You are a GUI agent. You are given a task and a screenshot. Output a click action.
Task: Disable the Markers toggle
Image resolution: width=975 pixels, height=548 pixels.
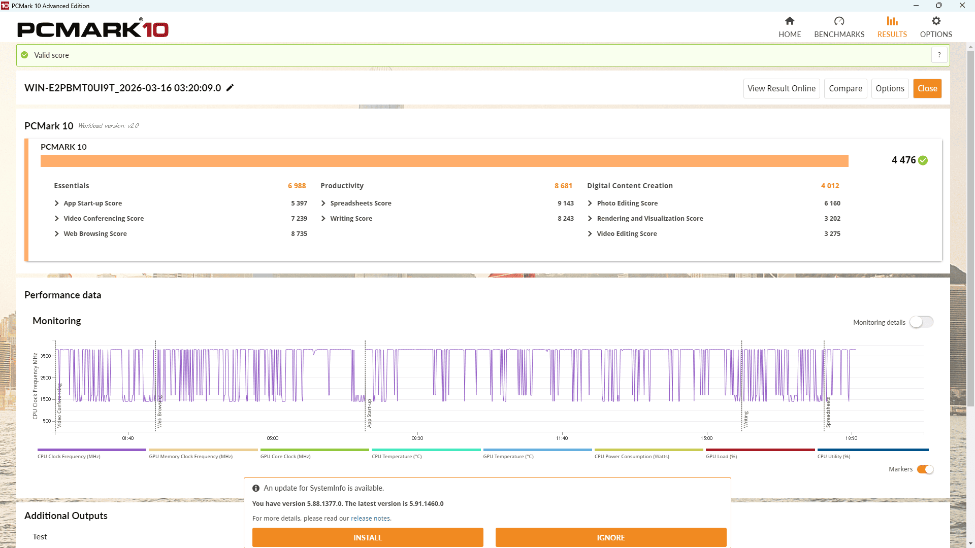tap(925, 469)
